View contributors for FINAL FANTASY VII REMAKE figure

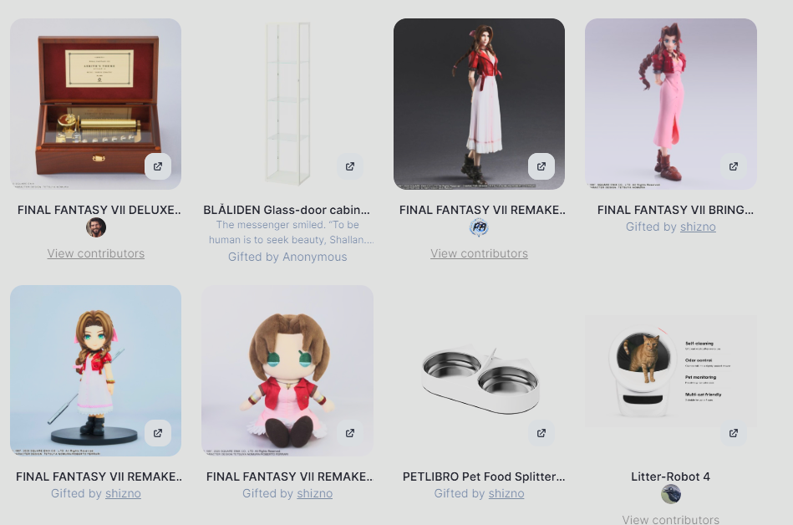[479, 253]
